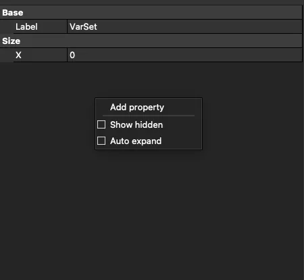This screenshot has width=304, height=280.
Task: Edit the X size value showing 0
Action: (x=184, y=55)
